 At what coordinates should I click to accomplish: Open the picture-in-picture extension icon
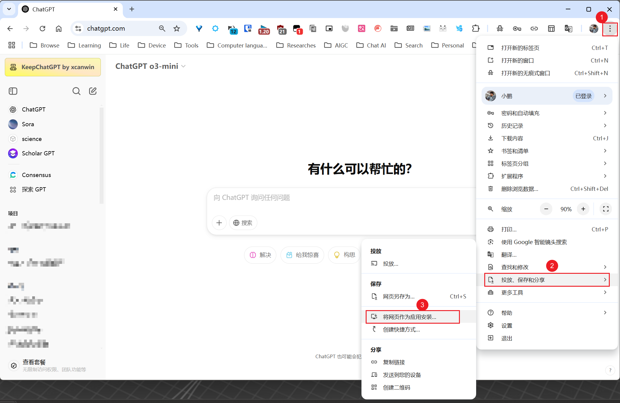[329, 29]
